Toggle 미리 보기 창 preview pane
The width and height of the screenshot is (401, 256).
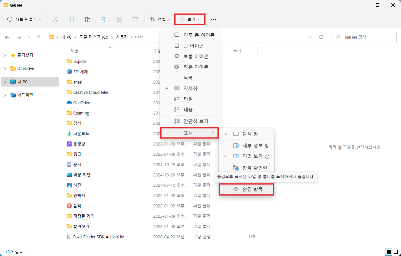[246, 156]
